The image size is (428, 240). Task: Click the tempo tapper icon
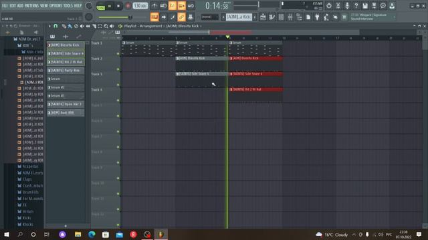(326, 17)
